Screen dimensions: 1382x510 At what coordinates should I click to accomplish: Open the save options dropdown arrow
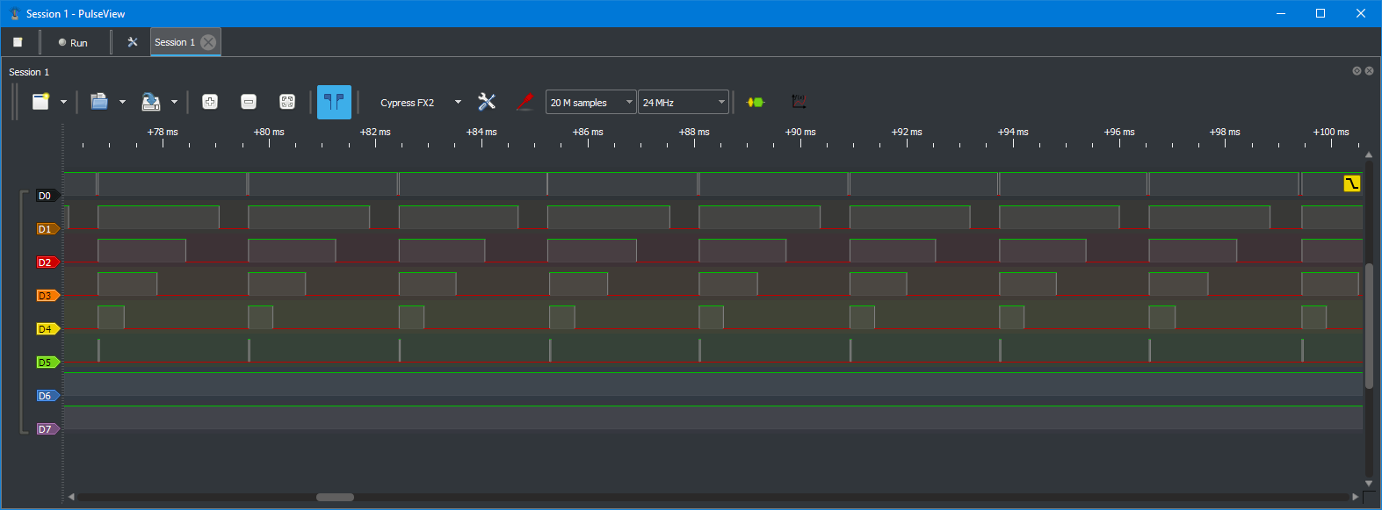click(174, 103)
